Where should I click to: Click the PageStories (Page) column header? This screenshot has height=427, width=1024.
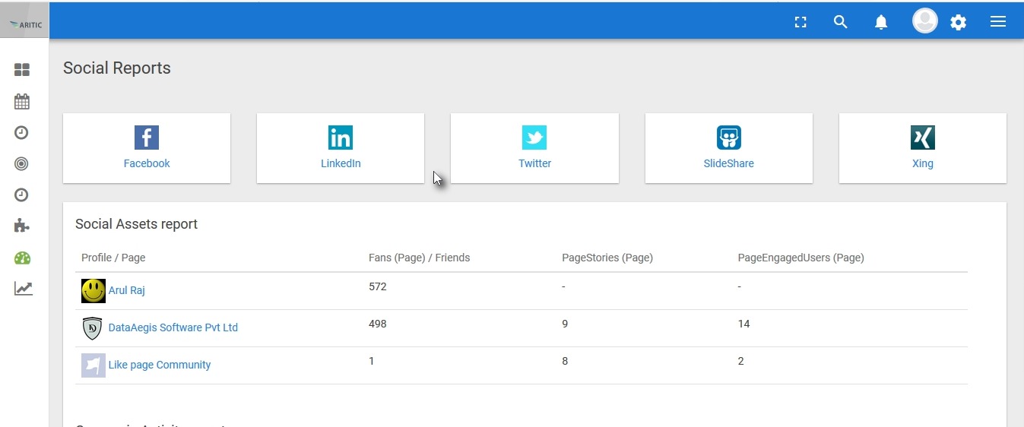(607, 258)
